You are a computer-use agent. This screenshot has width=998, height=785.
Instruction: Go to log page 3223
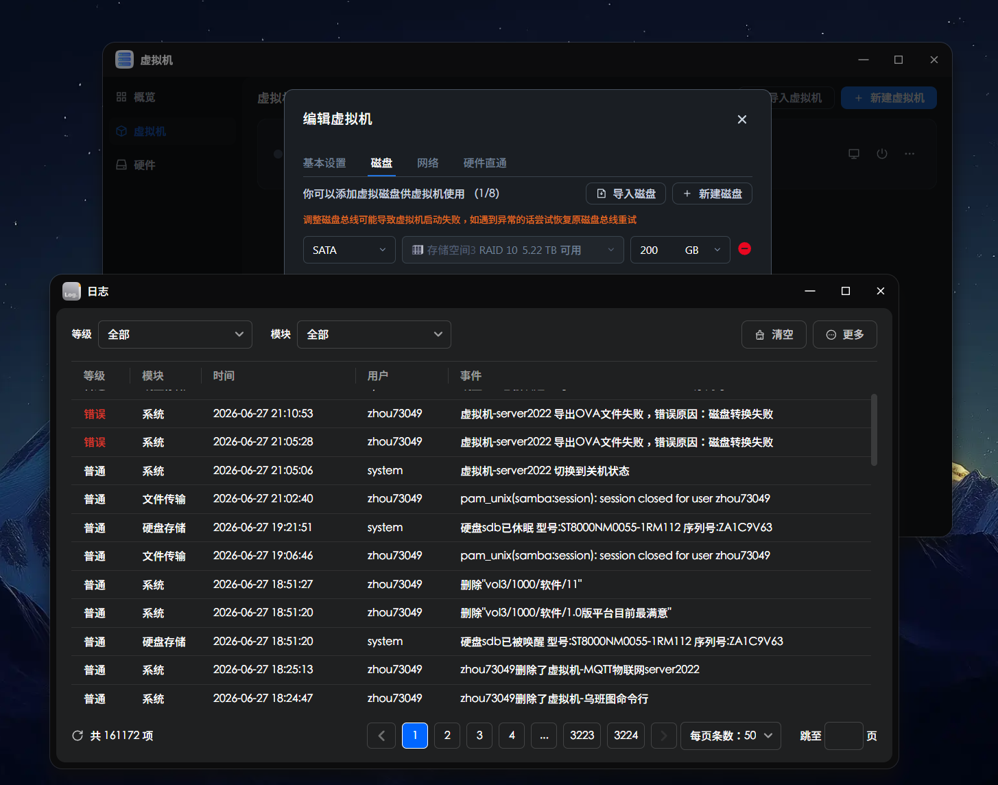(x=582, y=736)
